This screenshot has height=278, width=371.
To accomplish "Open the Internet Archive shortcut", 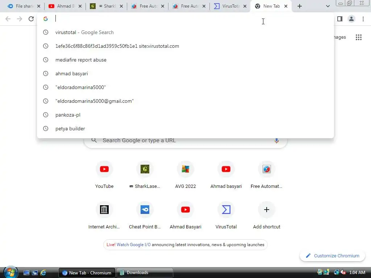I will point(104,216).
